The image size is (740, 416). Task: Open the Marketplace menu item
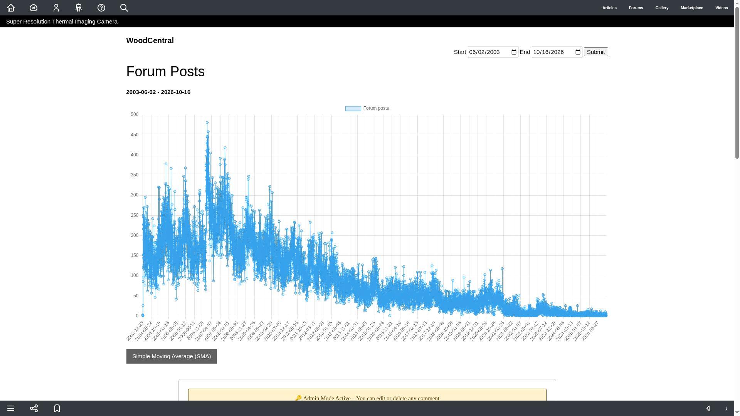[x=692, y=8]
